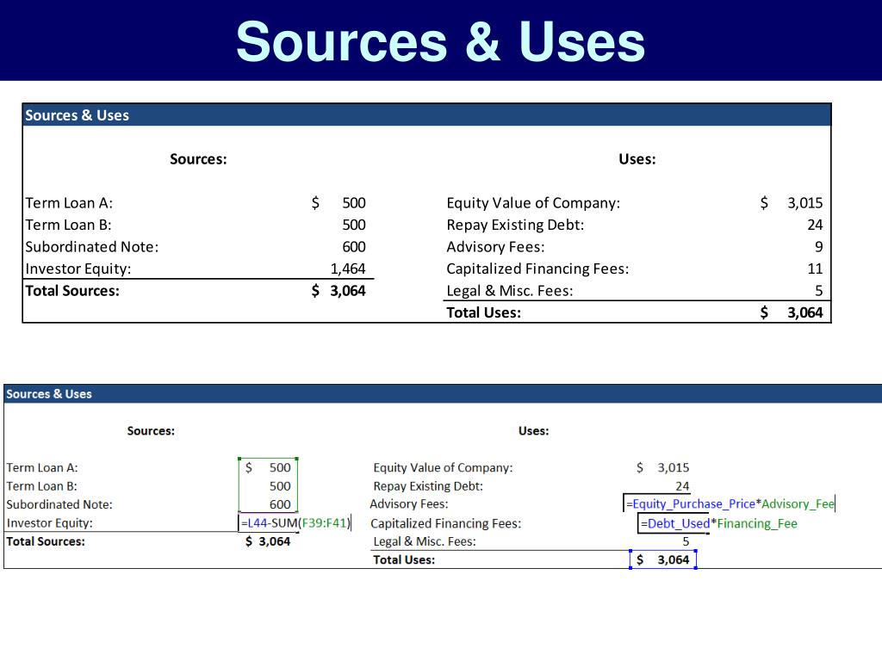Click the formula cell =L44-SUM(F39:F41)

[x=296, y=522]
